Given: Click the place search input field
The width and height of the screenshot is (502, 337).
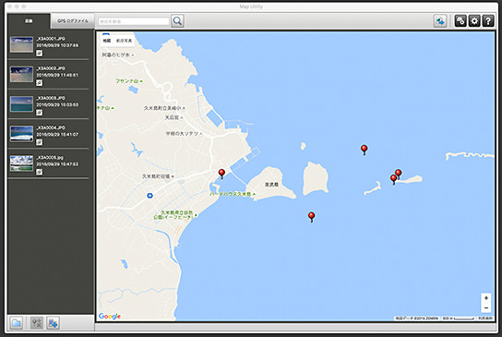Looking at the screenshot, I should (134, 21).
